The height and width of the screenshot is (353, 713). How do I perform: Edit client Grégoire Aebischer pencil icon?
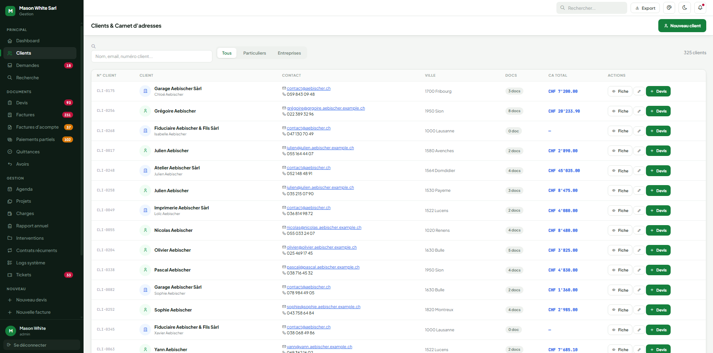click(639, 111)
